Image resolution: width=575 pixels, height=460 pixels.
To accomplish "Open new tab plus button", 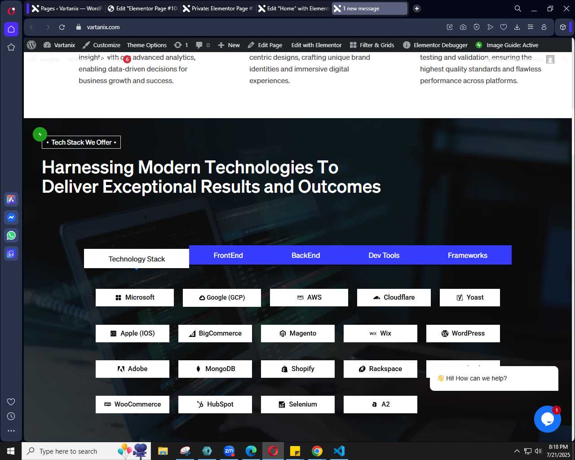I will coord(417,9).
